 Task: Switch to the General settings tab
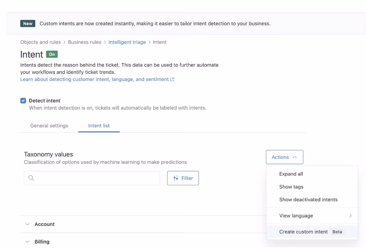[x=49, y=126]
